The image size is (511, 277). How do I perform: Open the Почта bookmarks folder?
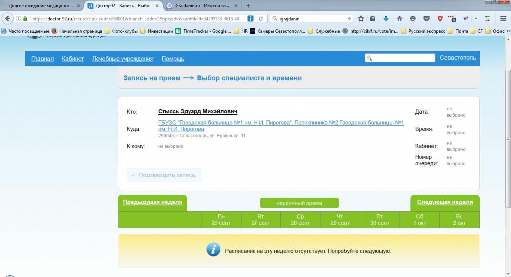click(458, 31)
